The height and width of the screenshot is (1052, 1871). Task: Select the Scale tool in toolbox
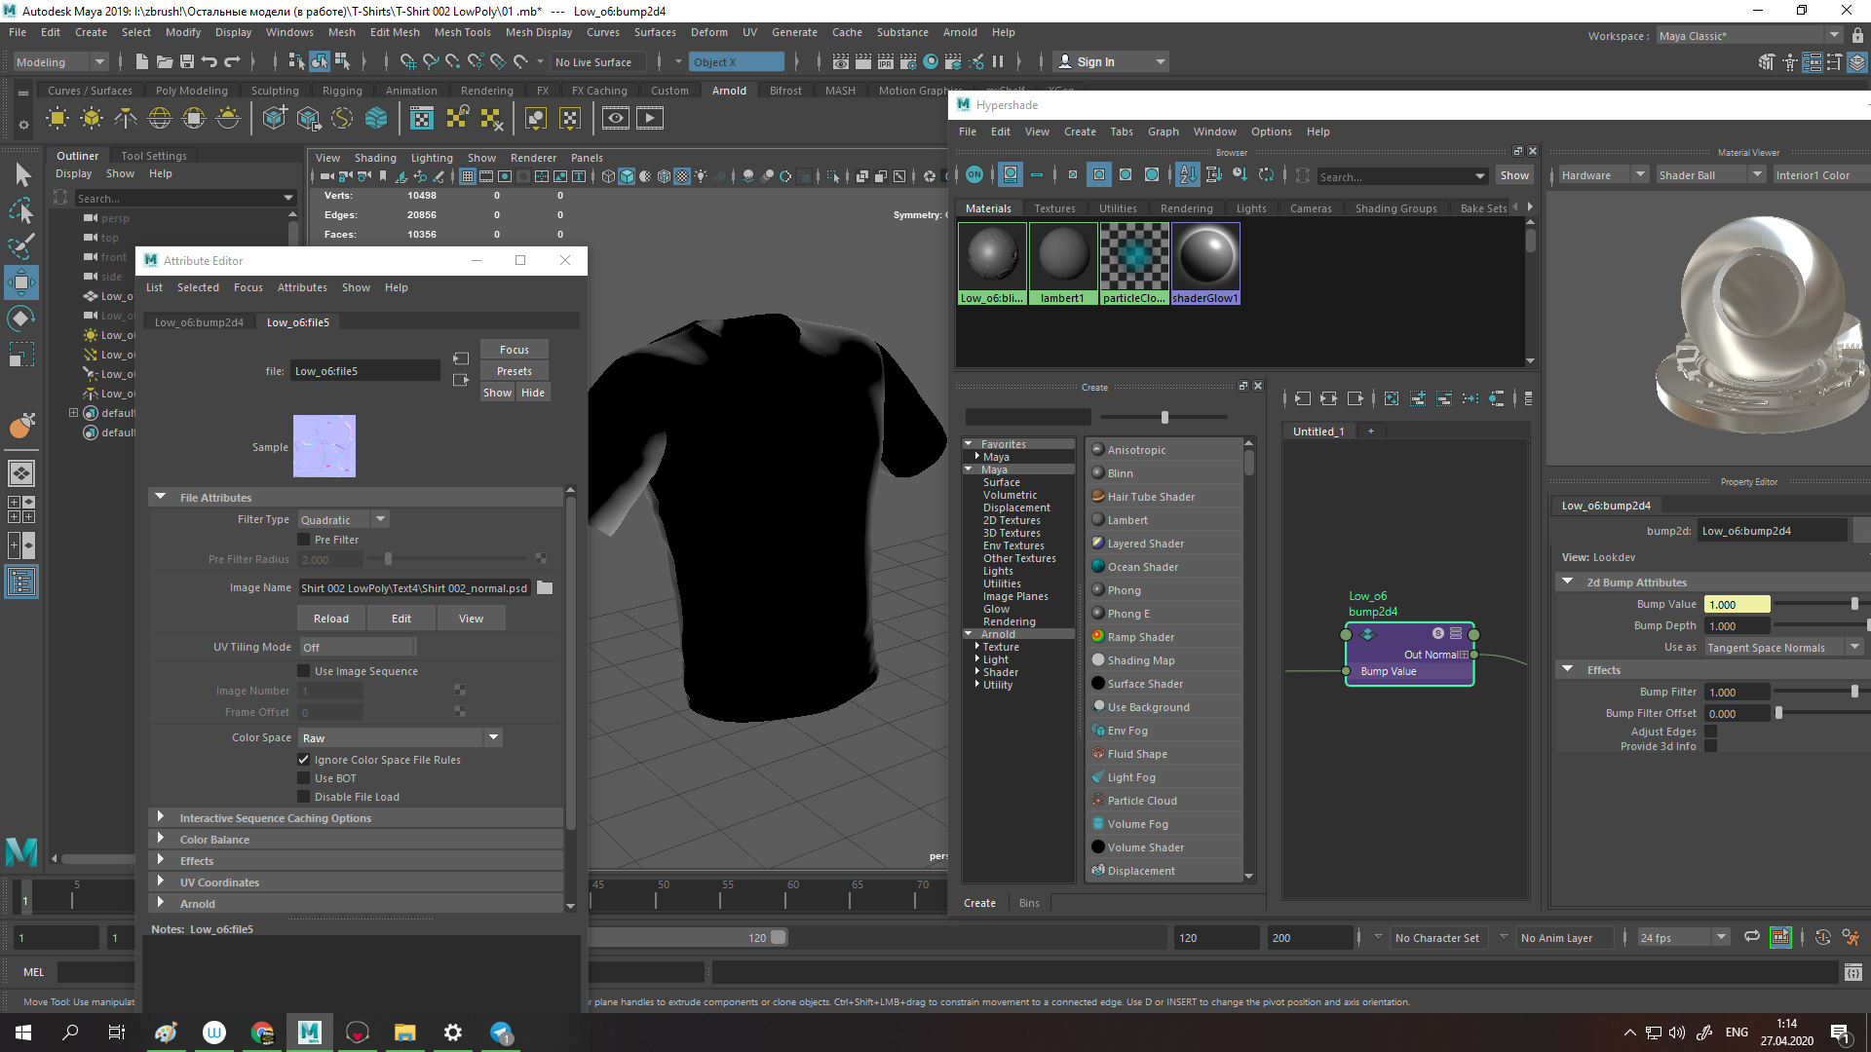[21, 355]
